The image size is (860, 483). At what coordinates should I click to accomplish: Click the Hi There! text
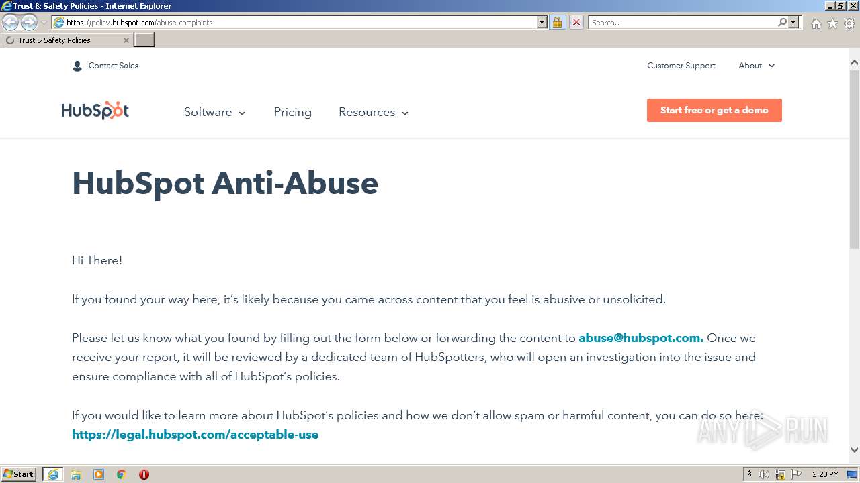click(x=97, y=260)
